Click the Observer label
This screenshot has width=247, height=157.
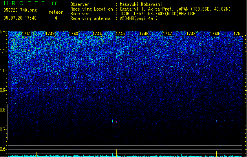click(x=80, y=4)
